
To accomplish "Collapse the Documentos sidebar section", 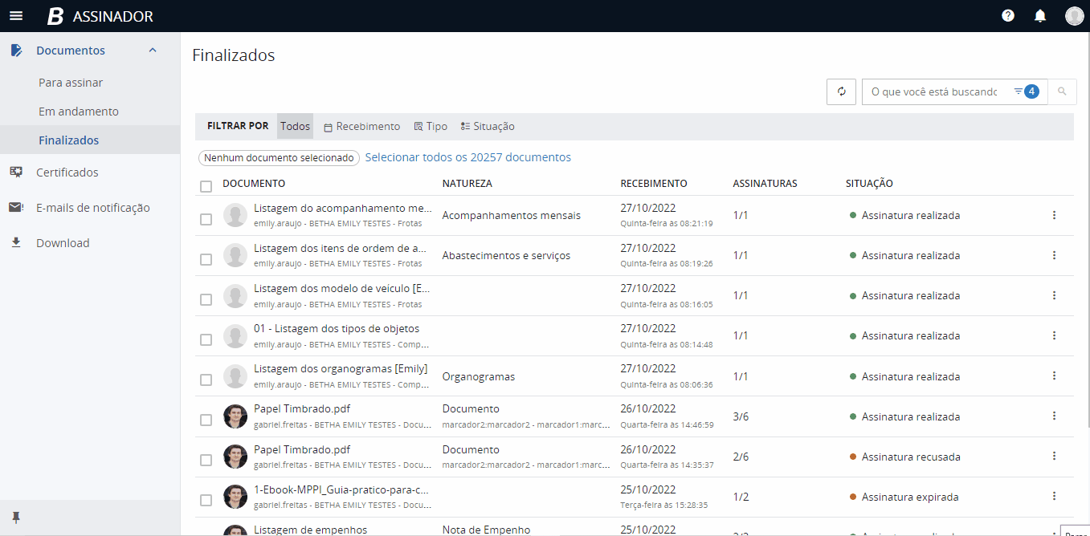I will [153, 51].
